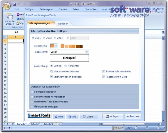The width and height of the screenshot is (168, 133).
Task: Select the Page Layout view icon
Action: click(119, 128)
